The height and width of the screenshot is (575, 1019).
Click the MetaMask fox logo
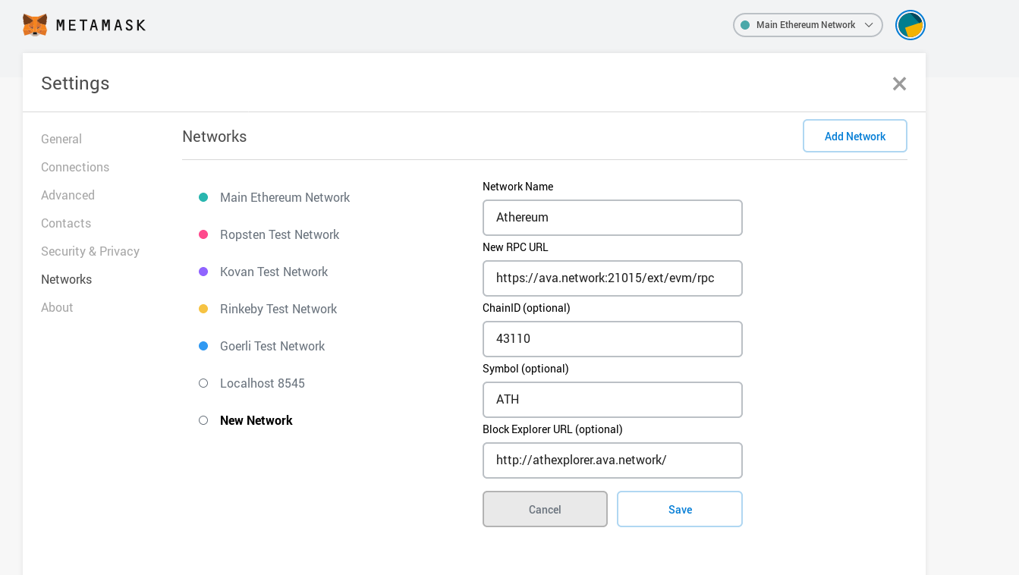(x=35, y=25)
